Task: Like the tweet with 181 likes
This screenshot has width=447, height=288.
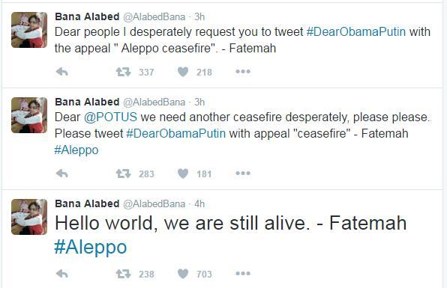Action: (x=183, y=173)
